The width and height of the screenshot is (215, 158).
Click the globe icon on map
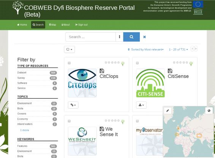(209, 111)
